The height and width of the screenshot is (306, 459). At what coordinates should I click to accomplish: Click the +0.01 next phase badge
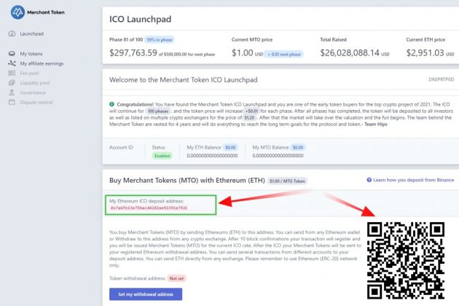284,54
